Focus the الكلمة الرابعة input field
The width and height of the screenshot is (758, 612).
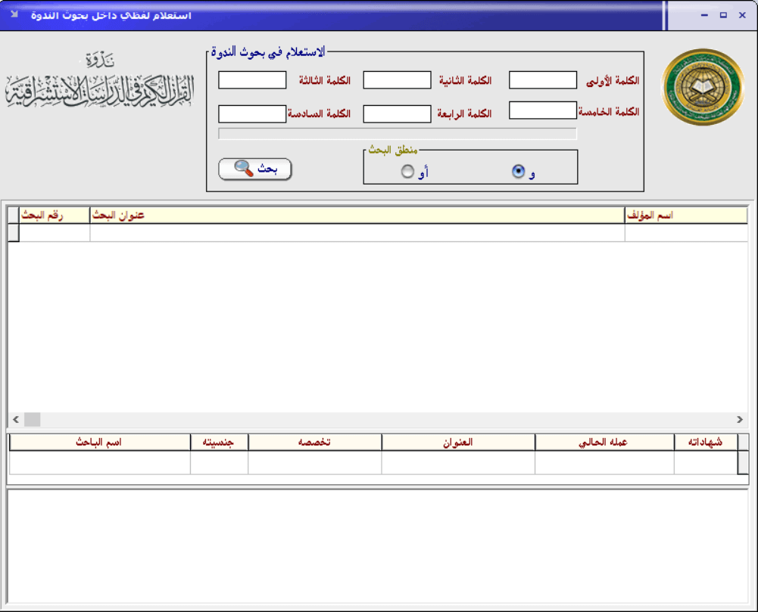click(x=397, y=114)
